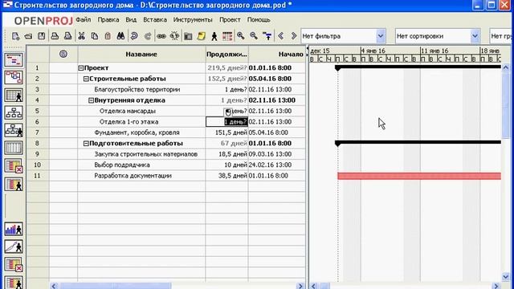Open the Файл menu
The width and height of the screenshot is (514, 289).
pyautogui.click(x=84, y=19)
